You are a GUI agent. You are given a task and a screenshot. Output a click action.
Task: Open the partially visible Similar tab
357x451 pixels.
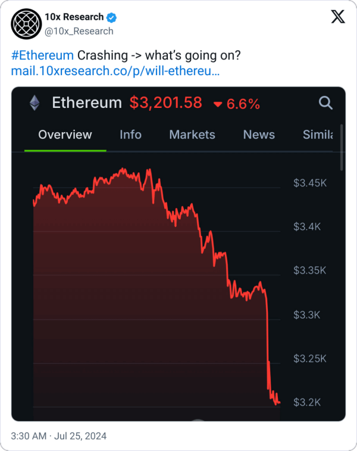point(317,135)
